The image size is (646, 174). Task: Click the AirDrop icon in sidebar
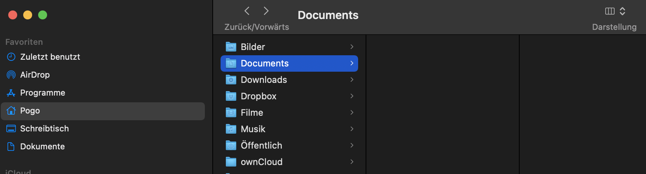coord(11,75)
